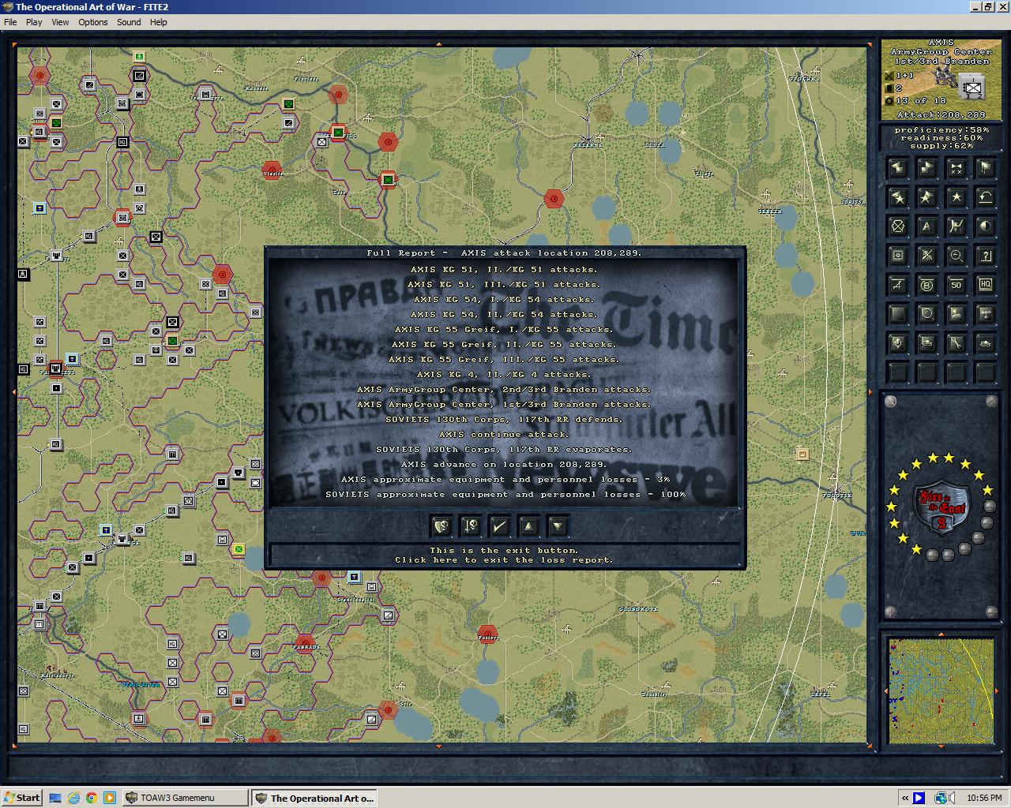Click The Operational Art of War taskbar button
This screenshot has height=808, width=1011.
(x=314, y=798)
